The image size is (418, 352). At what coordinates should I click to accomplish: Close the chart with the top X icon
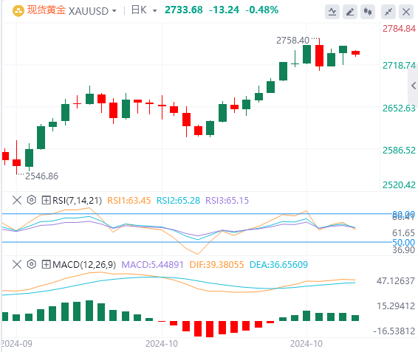(x=406, y=12)
